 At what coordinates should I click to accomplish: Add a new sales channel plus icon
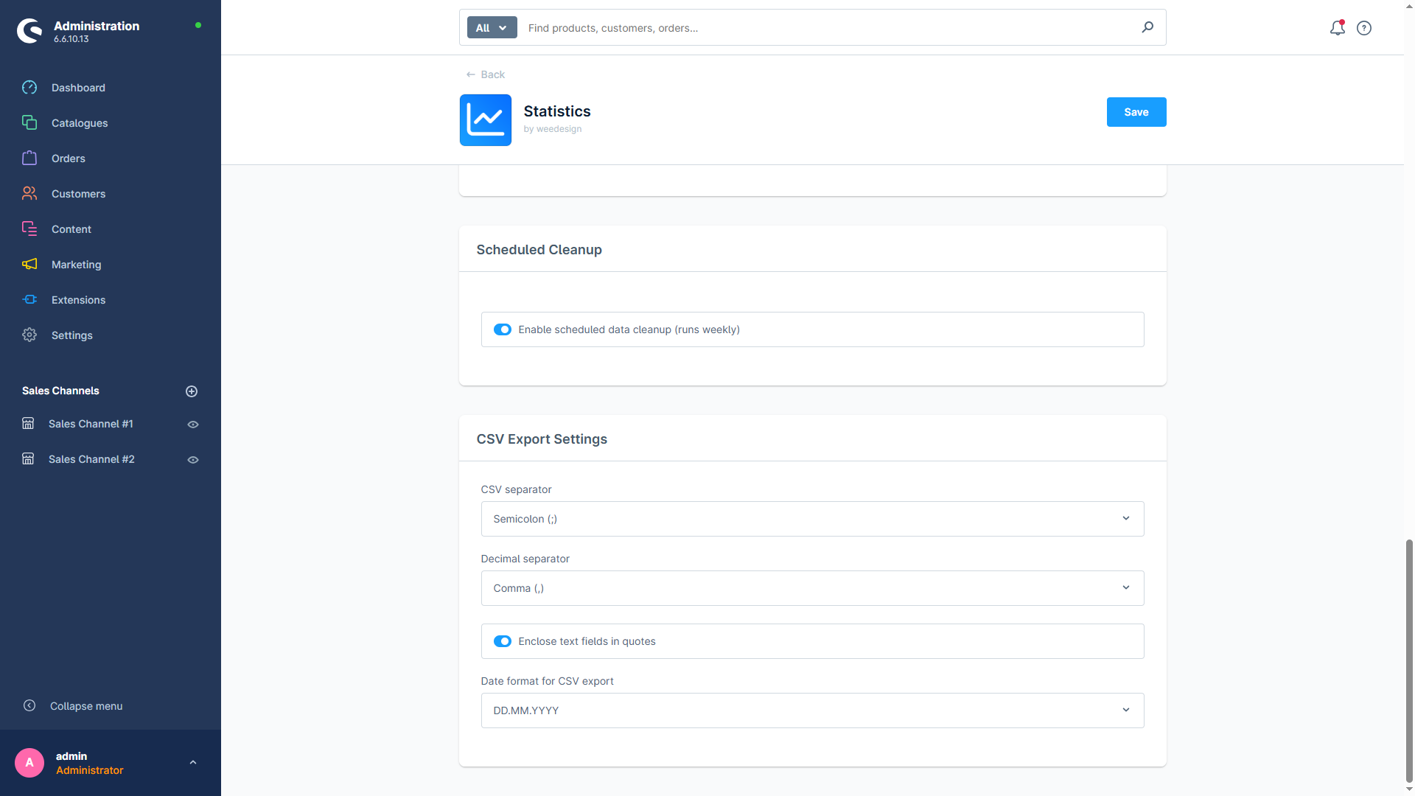(192, 391)
